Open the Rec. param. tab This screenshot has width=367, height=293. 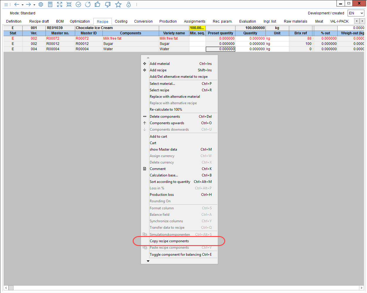click(223, 21)
